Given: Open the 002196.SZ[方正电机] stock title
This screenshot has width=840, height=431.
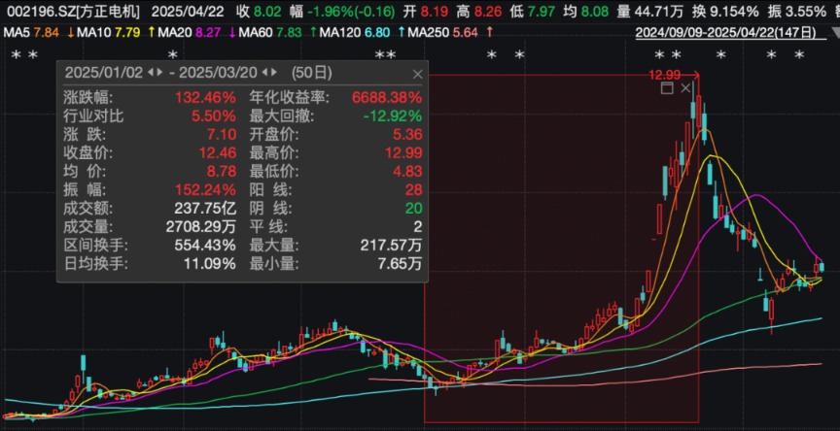Looking at the screenshot, I should (73, 12).
